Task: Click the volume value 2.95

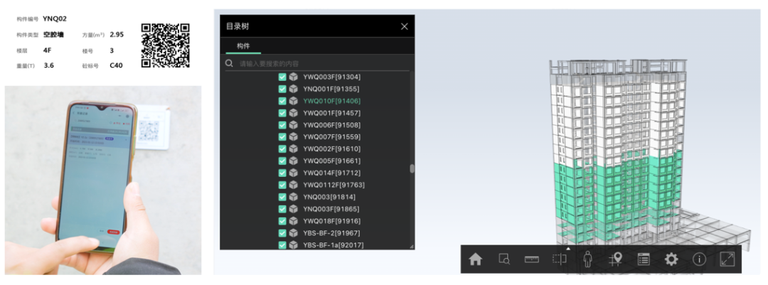Action: [117, 34]
